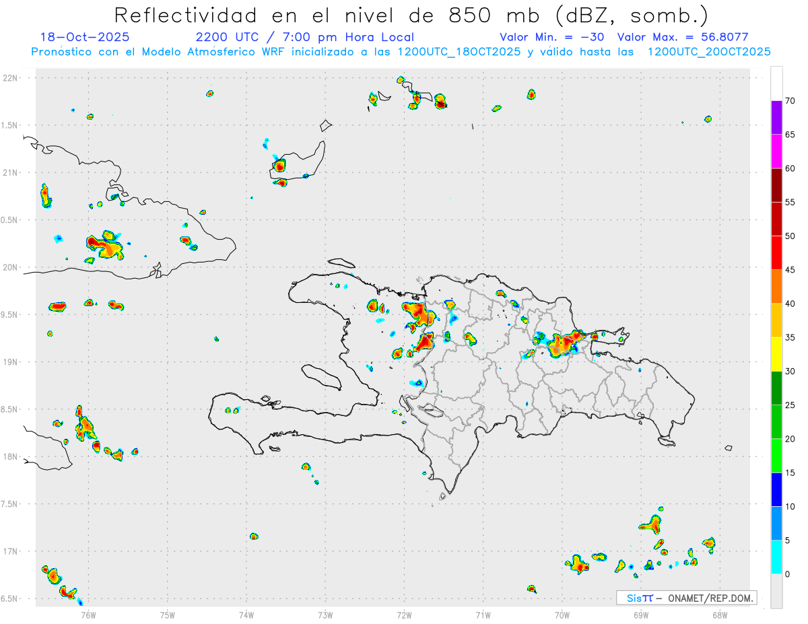This screenshot has height=624, width=808.
Task: Click the longitude label '73W'
Action: click(x=325, y=614)
